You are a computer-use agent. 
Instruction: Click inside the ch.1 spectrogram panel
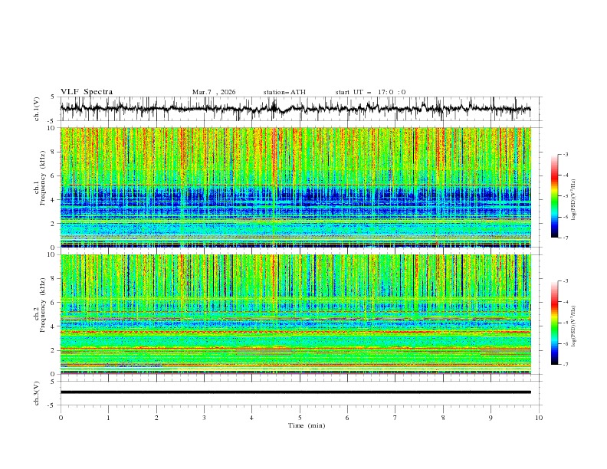pos(296,187)
